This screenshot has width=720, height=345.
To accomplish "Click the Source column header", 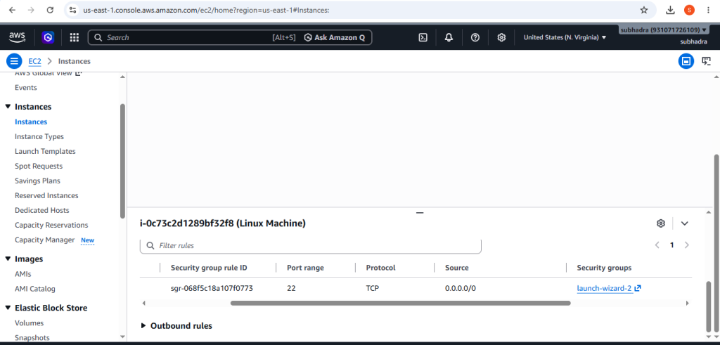I will coord(457,268).
